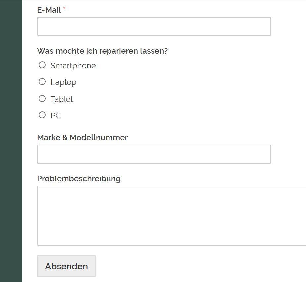
Task: Click the 'E-Mail' field label
Action: click(49, 10)
